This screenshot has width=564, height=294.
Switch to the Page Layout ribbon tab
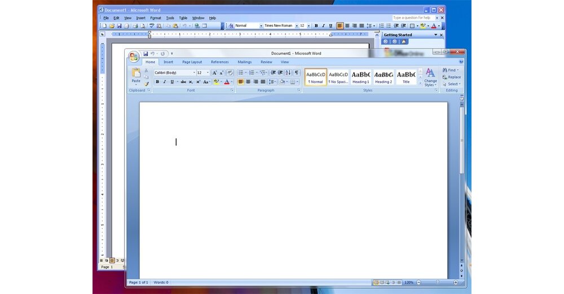pyautogui.click(x=192, y=62)
